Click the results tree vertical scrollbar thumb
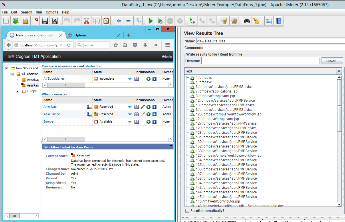345x222 pixels. pos(339,105)
